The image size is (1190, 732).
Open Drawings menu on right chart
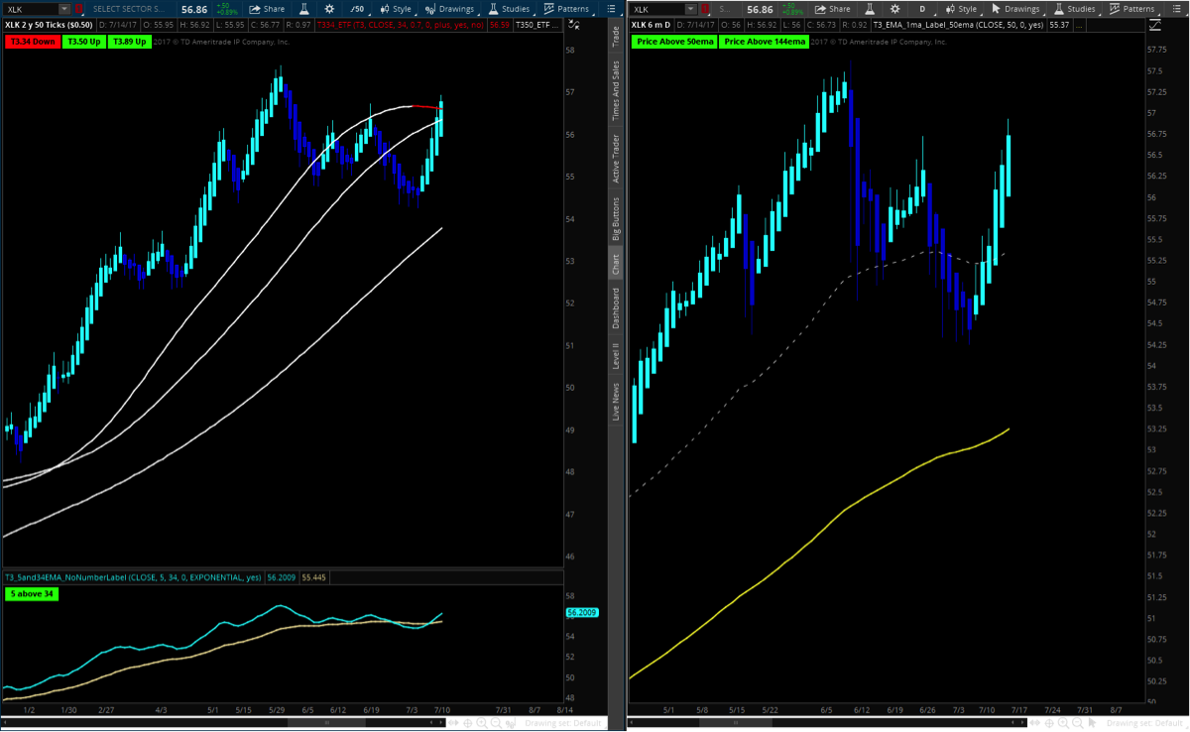click(x=1015, y=9)
